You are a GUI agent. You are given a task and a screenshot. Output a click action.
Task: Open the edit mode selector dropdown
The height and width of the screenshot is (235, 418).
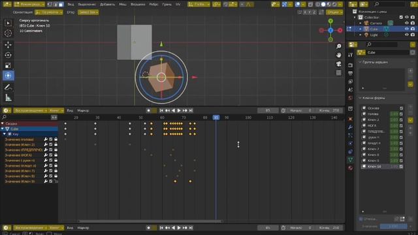tap(29, 5)
